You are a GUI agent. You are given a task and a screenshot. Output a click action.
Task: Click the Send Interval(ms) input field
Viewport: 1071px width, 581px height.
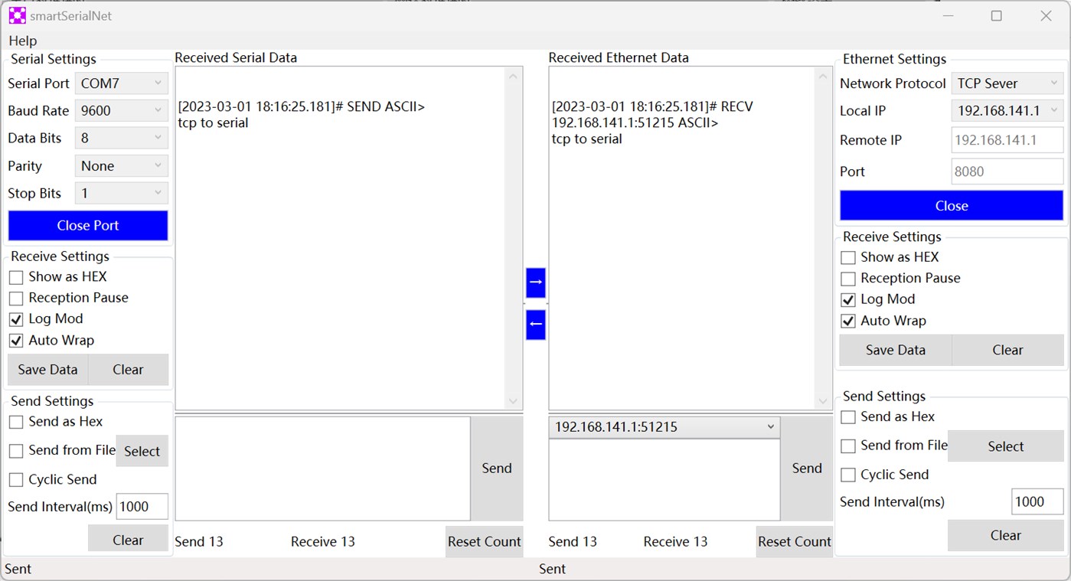point(142,506)
